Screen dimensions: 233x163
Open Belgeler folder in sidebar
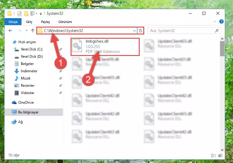tap(27, 64)
